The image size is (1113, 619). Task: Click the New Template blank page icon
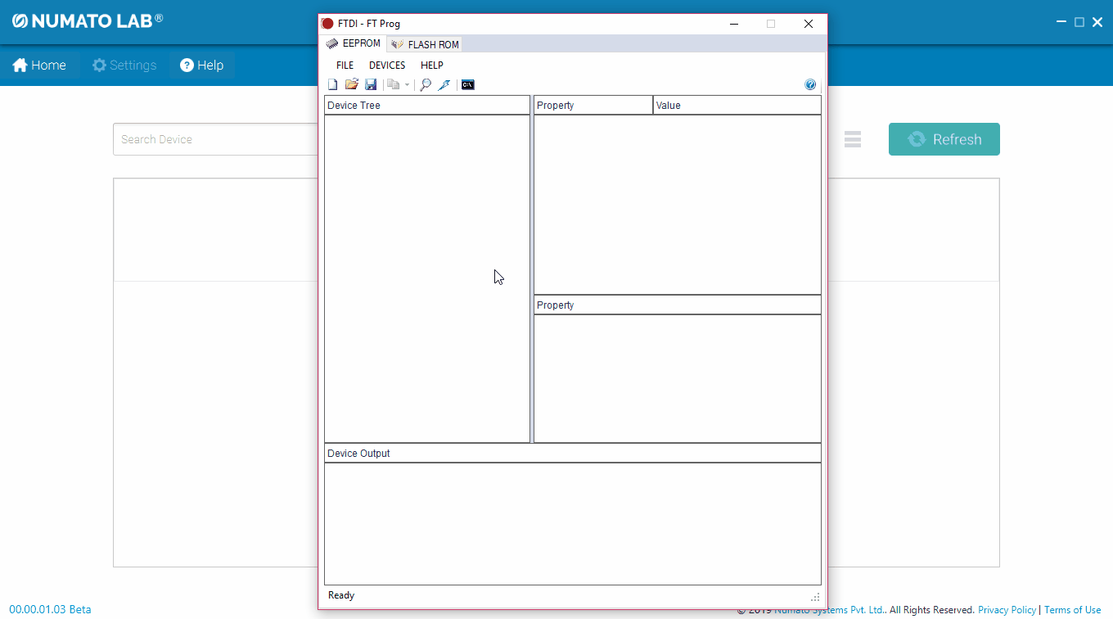click(x=332, y=85)
